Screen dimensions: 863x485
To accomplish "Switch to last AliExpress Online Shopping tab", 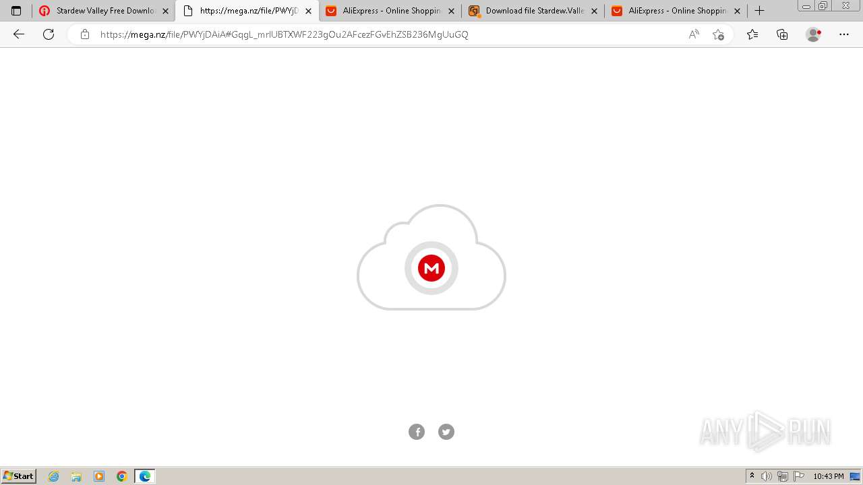I will click(676, 11).
